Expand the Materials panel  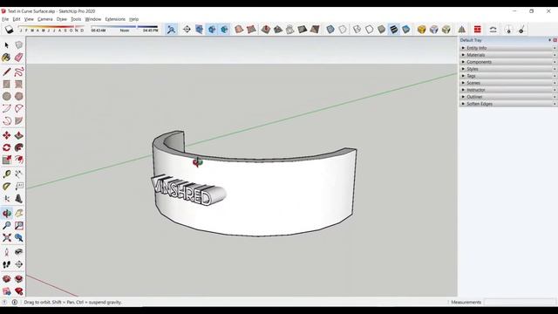click(507, 55)
